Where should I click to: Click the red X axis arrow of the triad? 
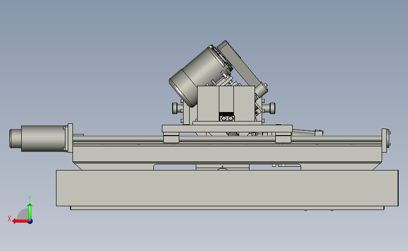(x=20, y=221)
